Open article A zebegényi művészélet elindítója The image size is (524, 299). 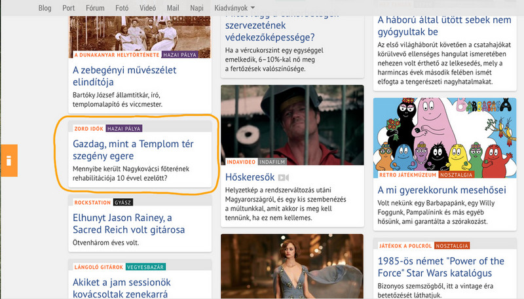124,76
